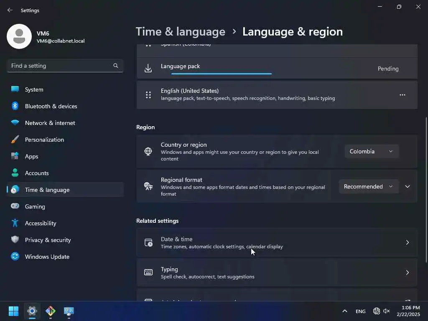Open the colorful diamond app in taskbar
The height and width of the screenshot is (321, 428).
[50, 311]
